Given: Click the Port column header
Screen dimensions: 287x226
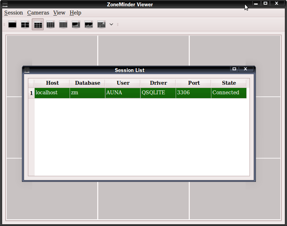Looking at the screenshot, I should point(194,83).
